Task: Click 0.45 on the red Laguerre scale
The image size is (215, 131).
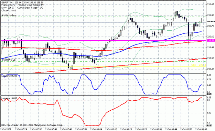Action: 209,113
